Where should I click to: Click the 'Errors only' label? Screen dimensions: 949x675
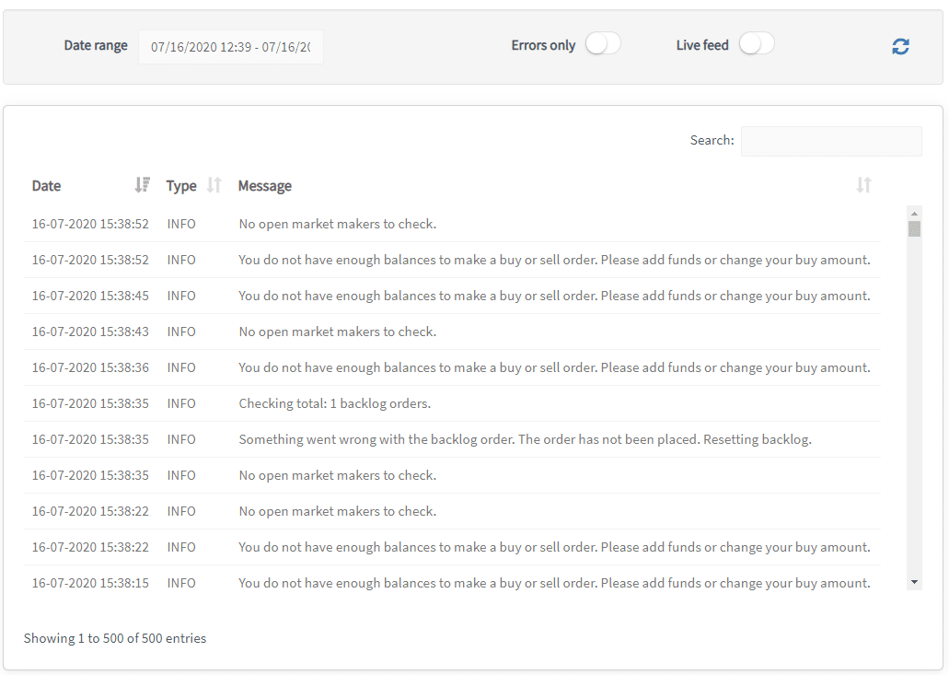(x=543, y=45)
